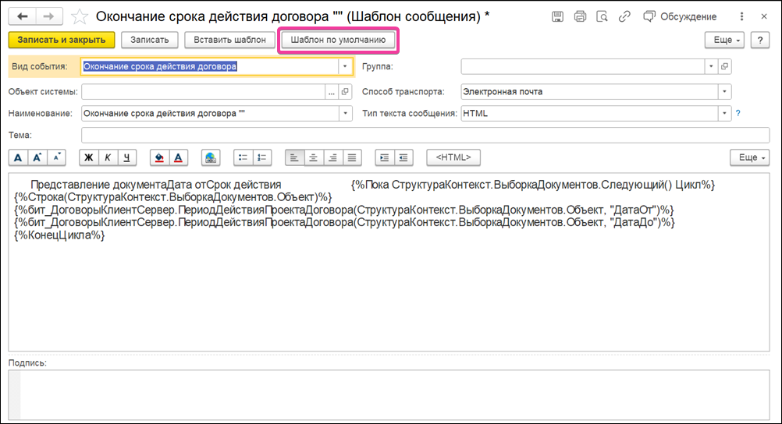This screenshot has width=782, height=424.
Task: Decrease font size icon
Action: click(x=56, y=157)
